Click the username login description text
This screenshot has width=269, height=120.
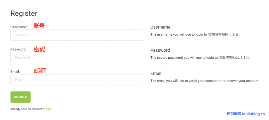195,34
